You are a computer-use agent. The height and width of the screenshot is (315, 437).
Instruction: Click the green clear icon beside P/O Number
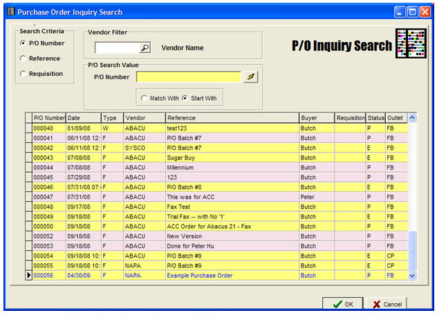[250, 77]
